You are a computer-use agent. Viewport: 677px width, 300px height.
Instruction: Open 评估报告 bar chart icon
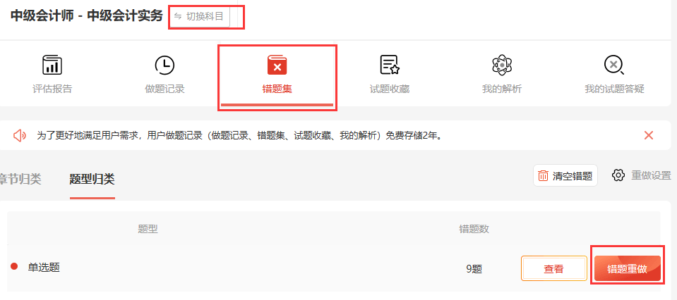click(x=52, y=65)
